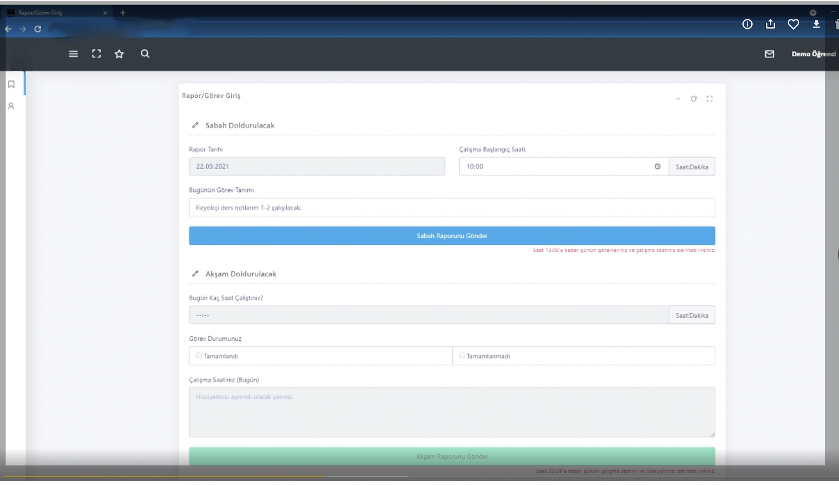Open the clock time picker icon

click(657, 166)
